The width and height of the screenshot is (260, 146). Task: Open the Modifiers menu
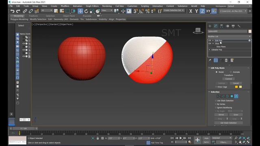[65, 6]
